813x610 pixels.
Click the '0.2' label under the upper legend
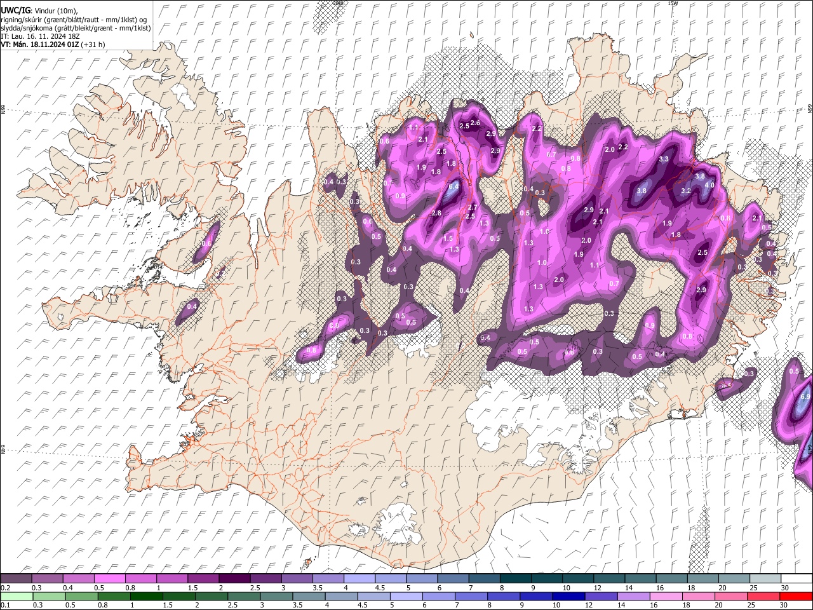click(5, 588)
